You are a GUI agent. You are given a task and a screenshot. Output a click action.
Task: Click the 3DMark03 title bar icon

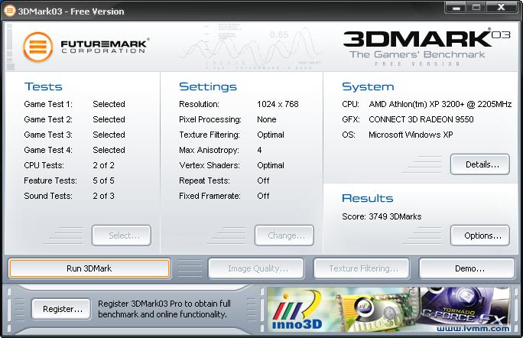coord(10,11)
